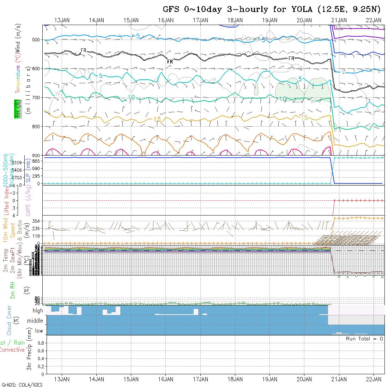The width and height of the screenshot is (388, 388).
Task: Click 20JAN on the bottom time axis
Action: point(304,379)
